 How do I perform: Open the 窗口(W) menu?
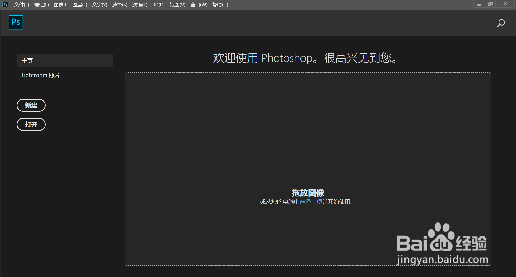click(199, 5)
